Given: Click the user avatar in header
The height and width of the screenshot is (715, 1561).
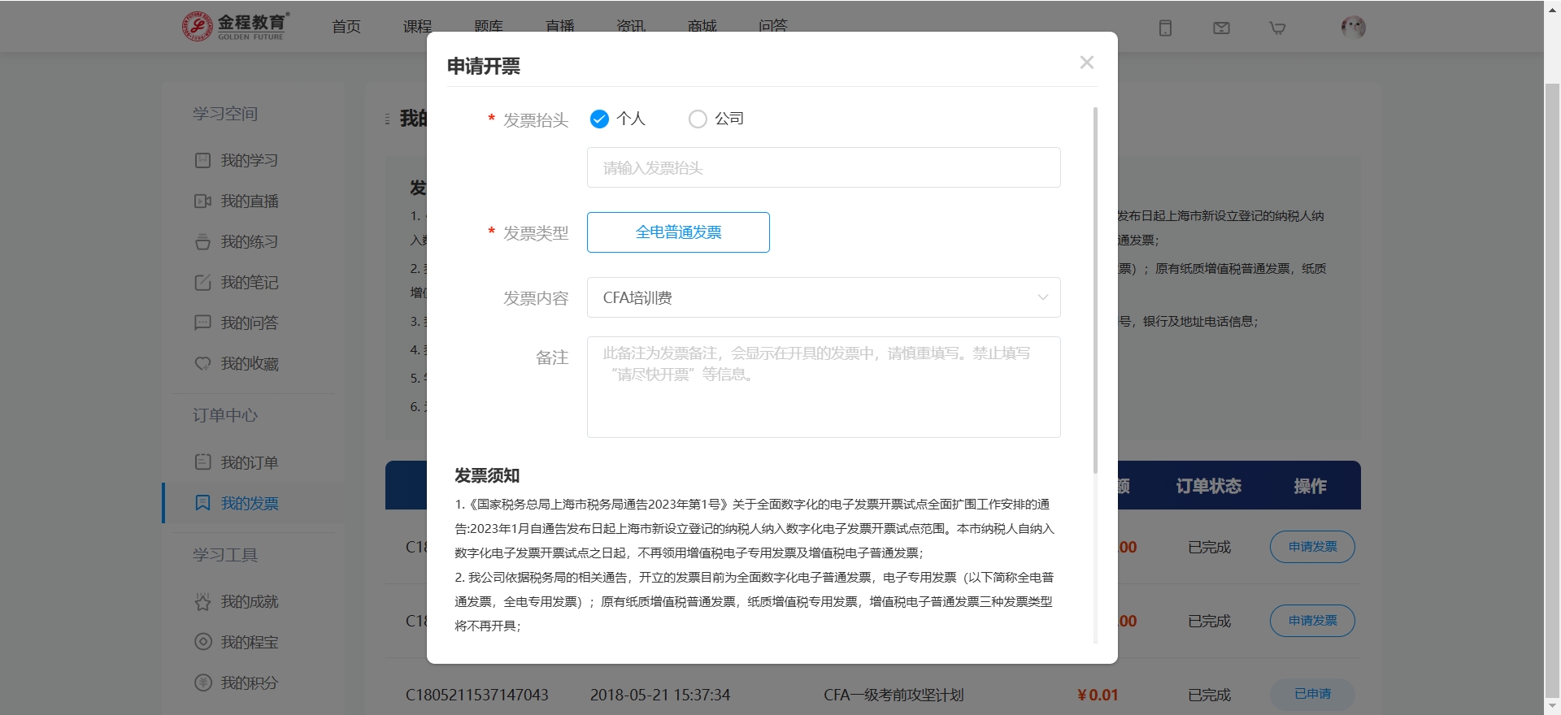Looking at the screenshot, I should pos(1353,27).
